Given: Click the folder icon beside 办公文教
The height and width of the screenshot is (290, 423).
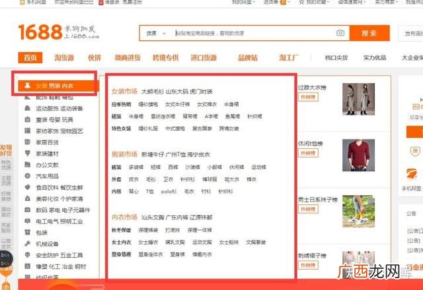Looking at the screenshot, I should tap(27, 165).
